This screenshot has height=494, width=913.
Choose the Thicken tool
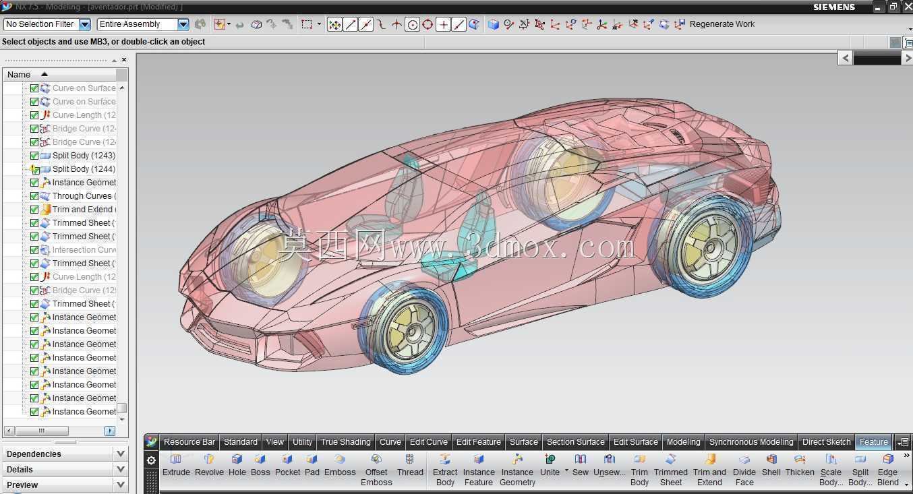click(x=800, y=465)
